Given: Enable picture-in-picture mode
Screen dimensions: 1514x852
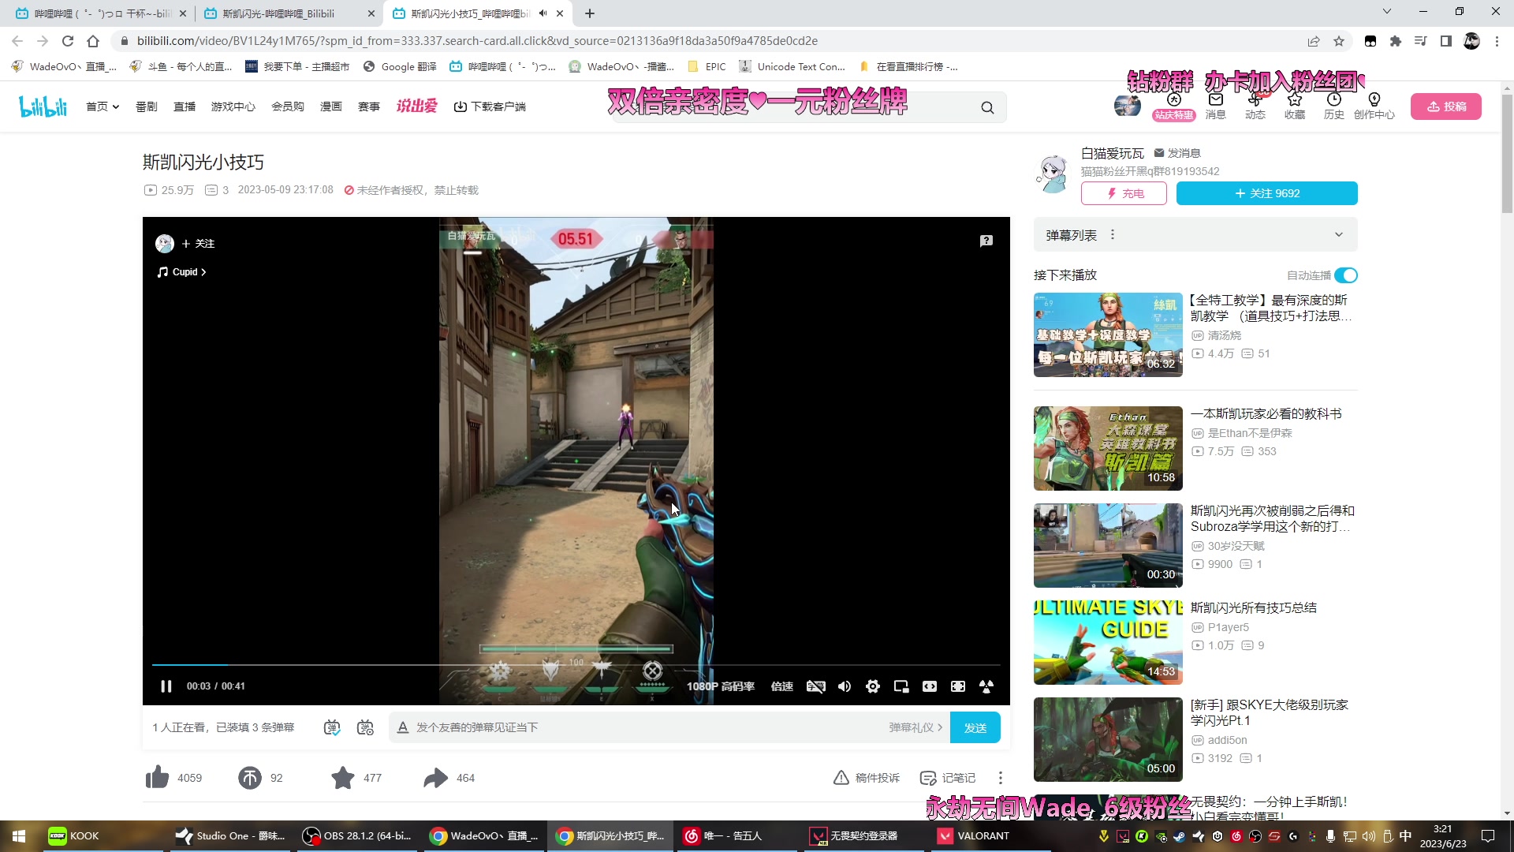Looking at the screenshot, I should (901, 686).
